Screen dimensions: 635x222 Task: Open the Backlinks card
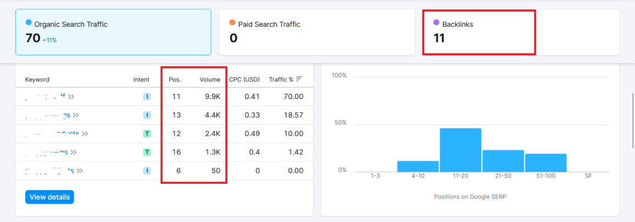tap(521, 32)
